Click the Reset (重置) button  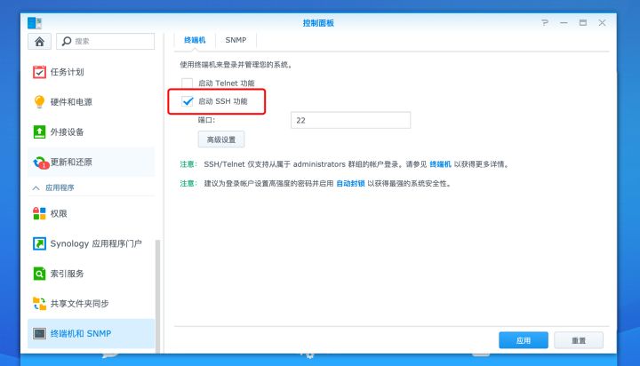(579, 340)
